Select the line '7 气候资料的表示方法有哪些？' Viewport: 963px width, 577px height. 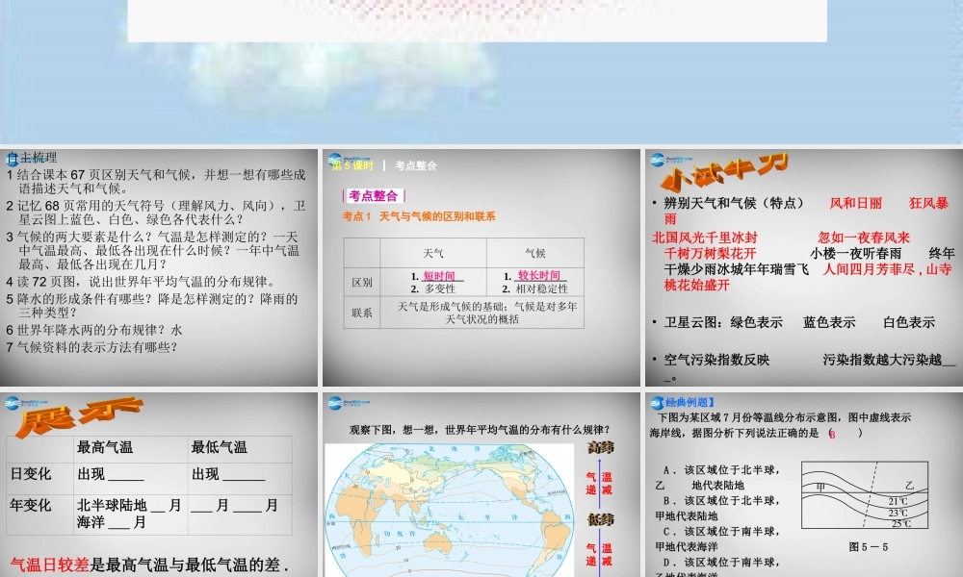[x=92, y=347]
